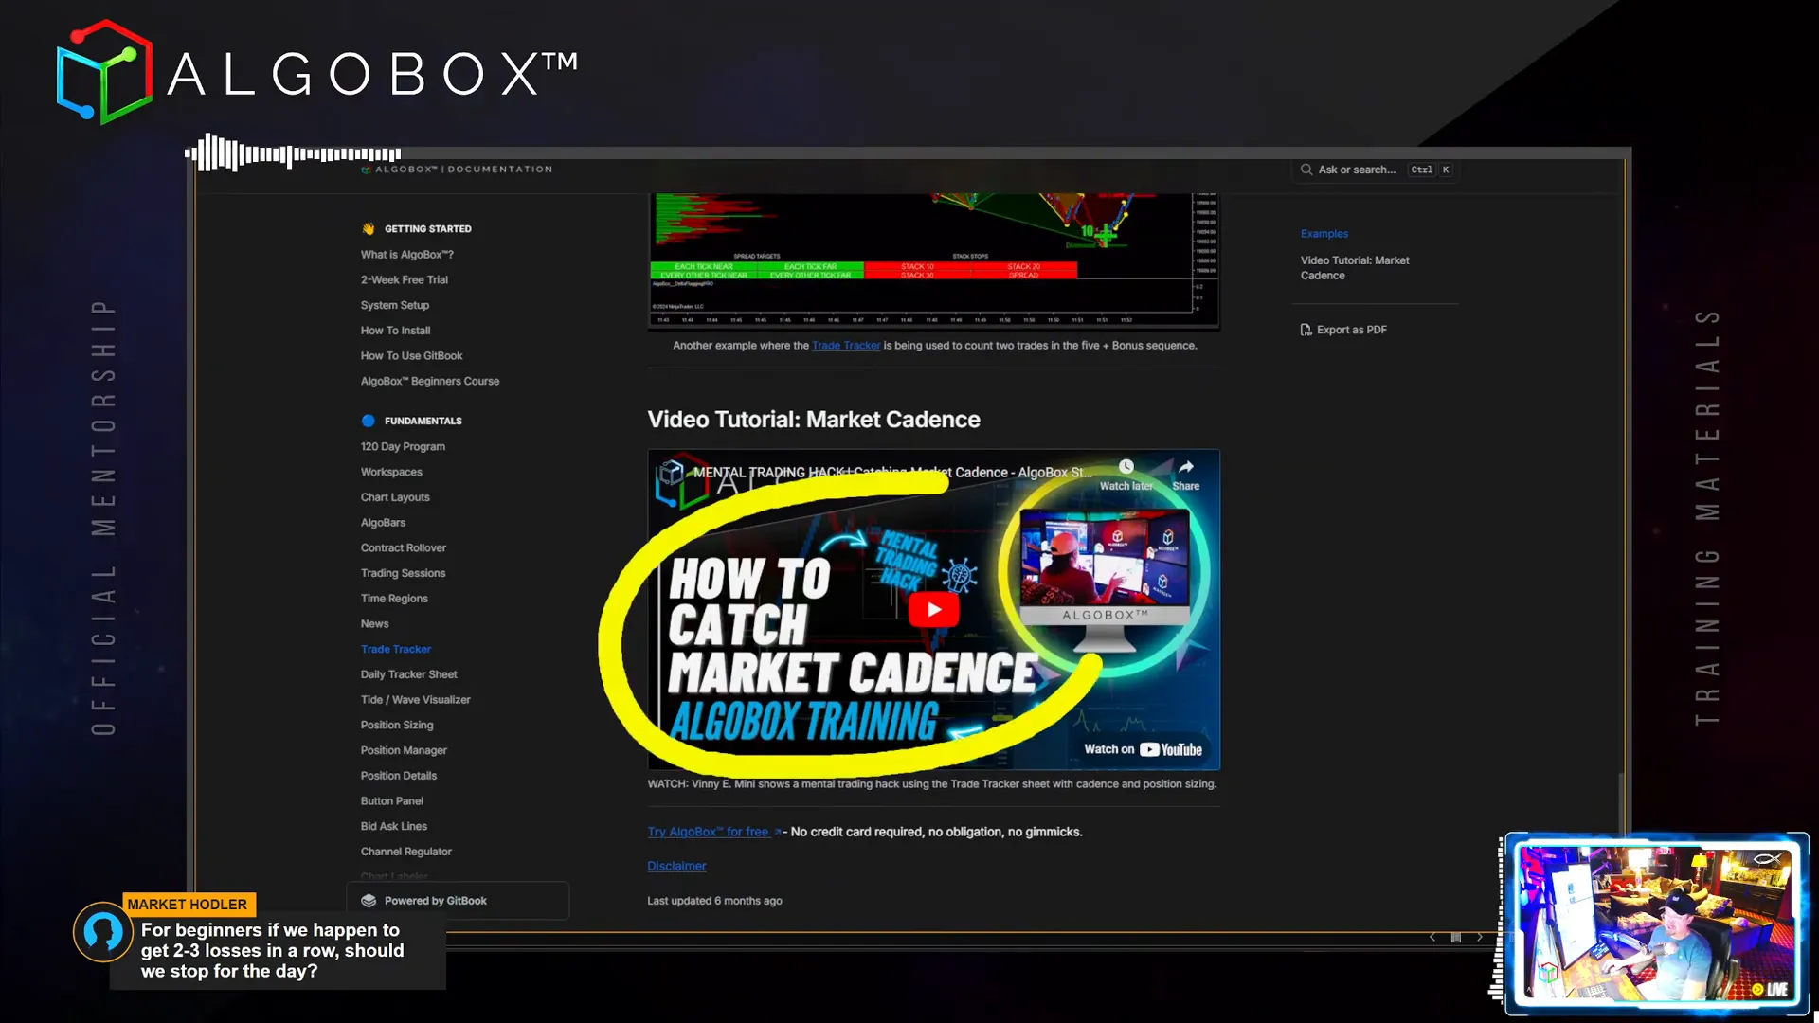The image size is (1819, 1023).
Task: Open Channel Regulator page
Action: pyautogui.click(x=406, y=852)
